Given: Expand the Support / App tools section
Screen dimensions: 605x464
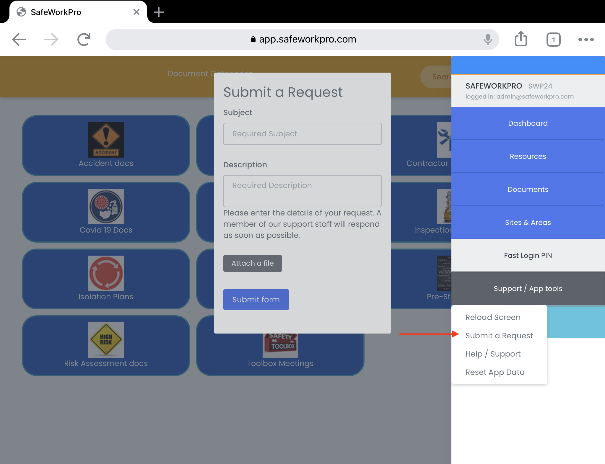Looking at the screenshot, I should click(528, 289).
